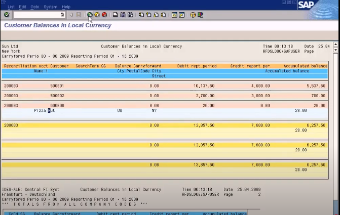Viewport: 340px width, 215px height.
Task: Click the greyed Save diskette icon
Action: click(x=79, y=15)
